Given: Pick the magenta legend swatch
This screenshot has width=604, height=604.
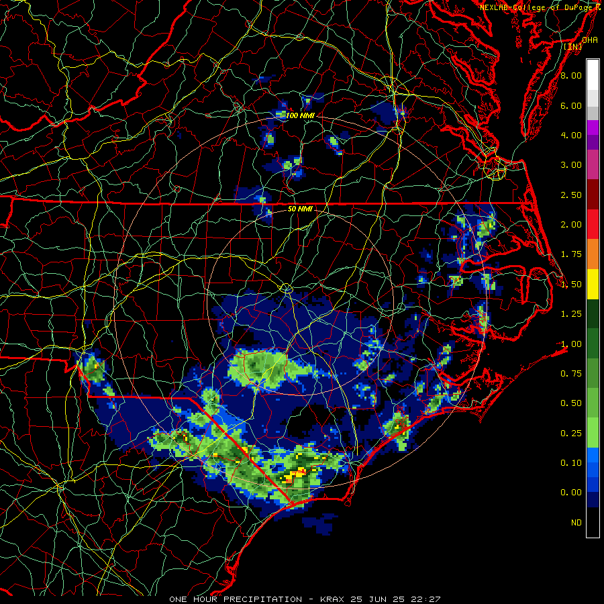Looking at the screenshot, I should point(593,128).
